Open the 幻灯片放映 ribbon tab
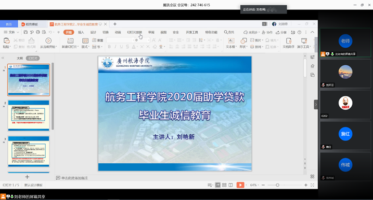Screen dimensions: 373x200 point(134,32)
